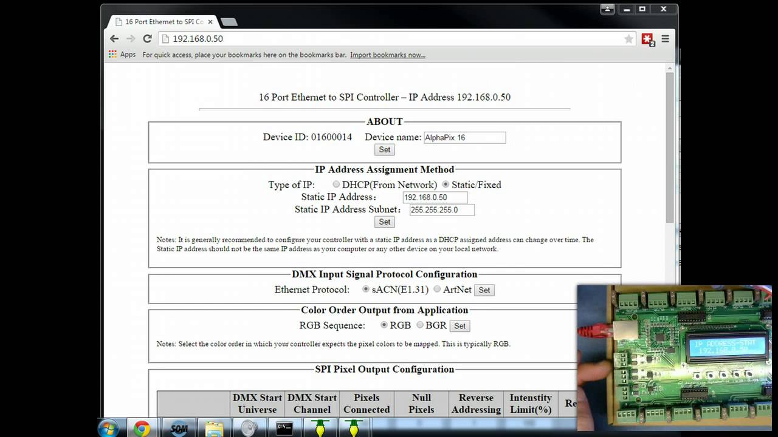Choose ArtNet Ethernet protocol
This screenshot has height=437, width=778.
tap(437, 290)
